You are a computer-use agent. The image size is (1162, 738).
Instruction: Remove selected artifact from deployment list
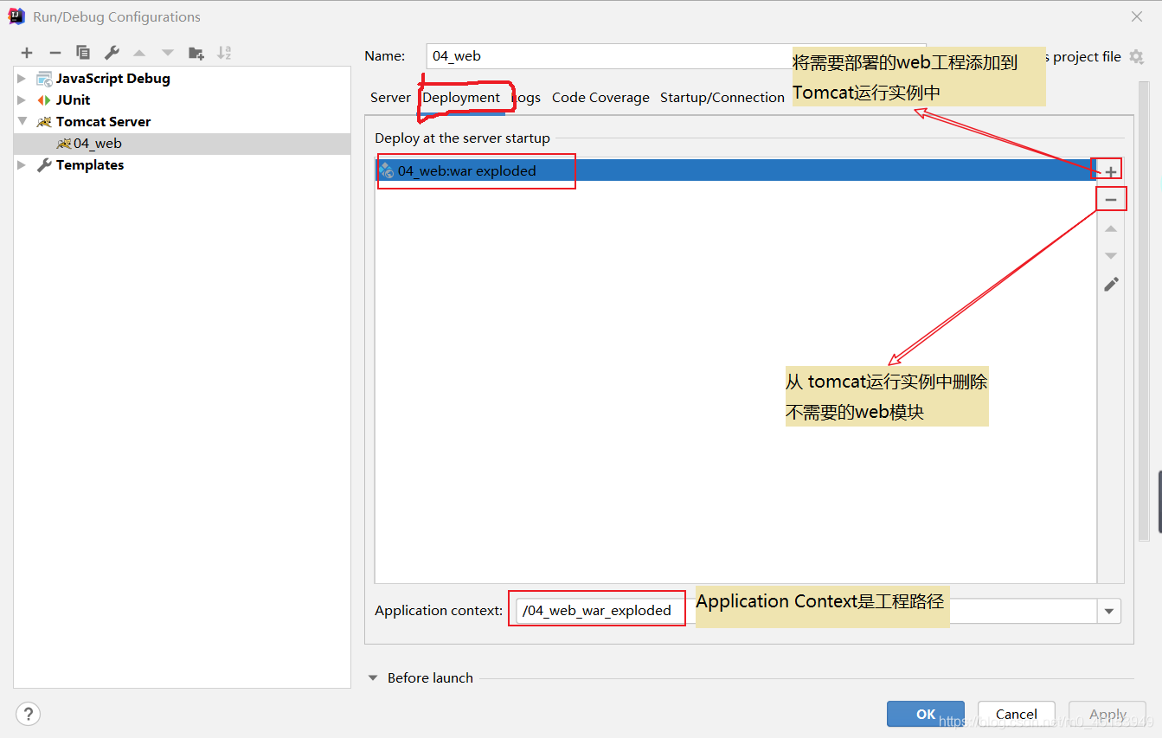1111,200
